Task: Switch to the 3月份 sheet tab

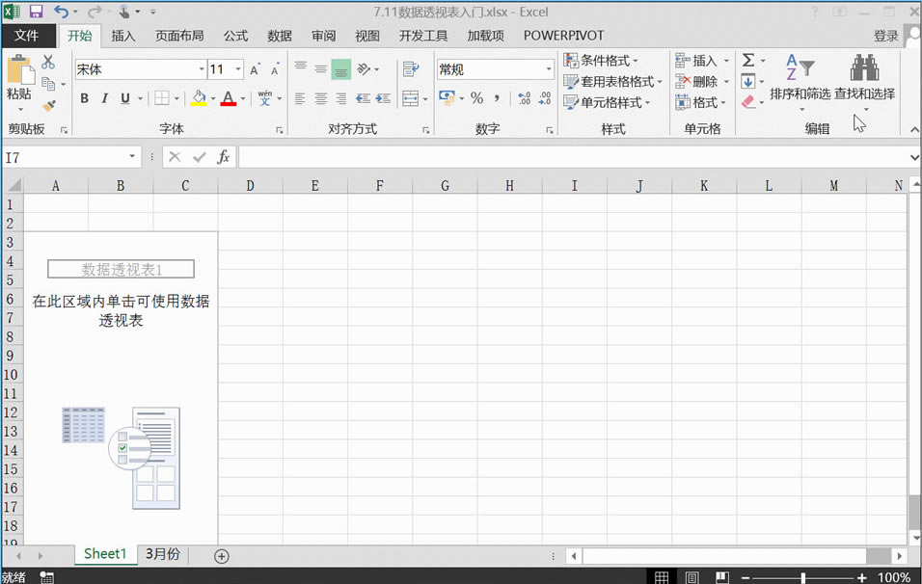Action: point(162,554)
